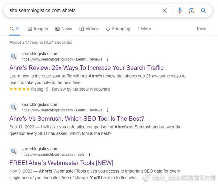Switch to the Images tab
The height and width of the screenshot is (184, 218).
(x=38, y=29)
